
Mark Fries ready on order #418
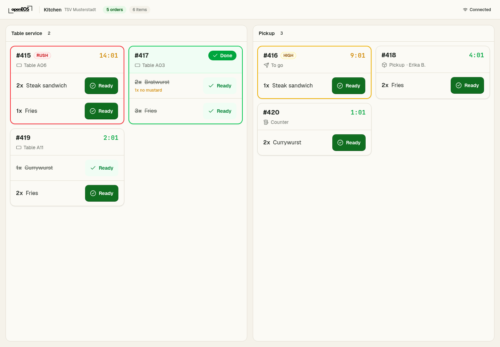click(x=467, y=85)
